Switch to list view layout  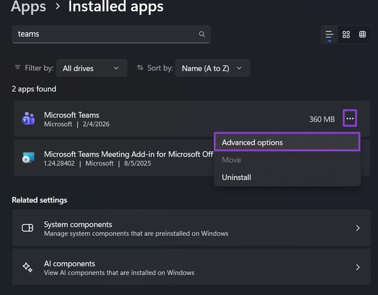tap(329, 34)
